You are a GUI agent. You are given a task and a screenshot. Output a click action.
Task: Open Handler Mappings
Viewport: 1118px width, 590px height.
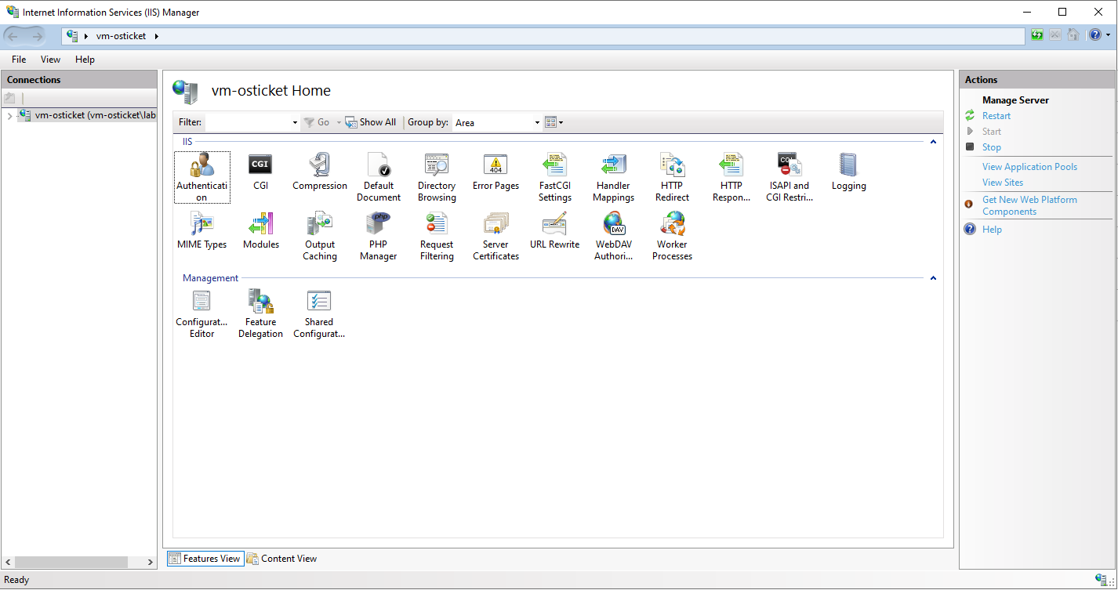(x=613, y=177)
